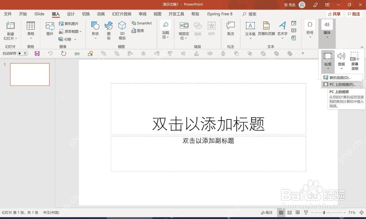The width and height of the screenshot is (366, 219).
Task: Open the 文本框 text box dropdown
Action: pyautogui.click(x=250, y=31)
